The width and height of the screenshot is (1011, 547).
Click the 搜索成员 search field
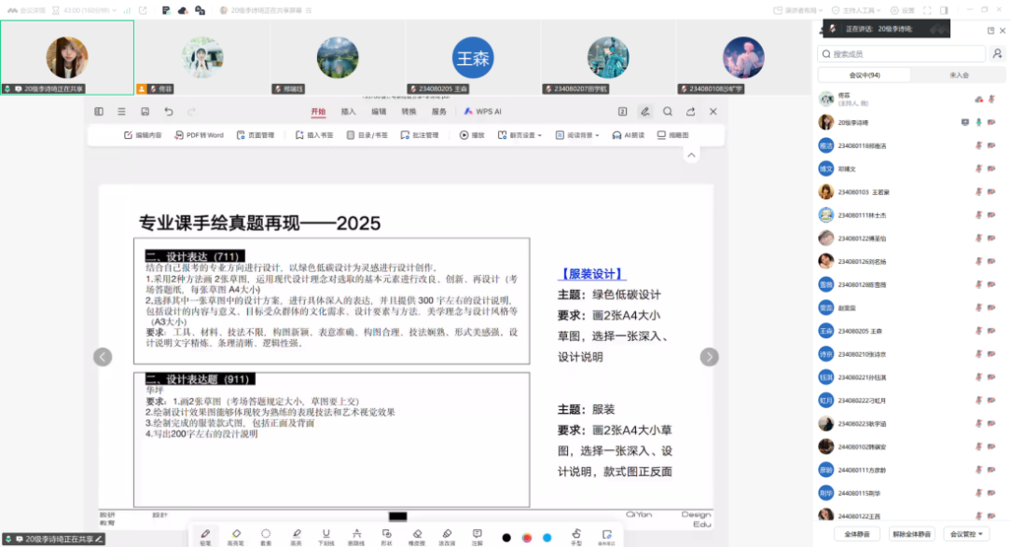tap(900, 54)
